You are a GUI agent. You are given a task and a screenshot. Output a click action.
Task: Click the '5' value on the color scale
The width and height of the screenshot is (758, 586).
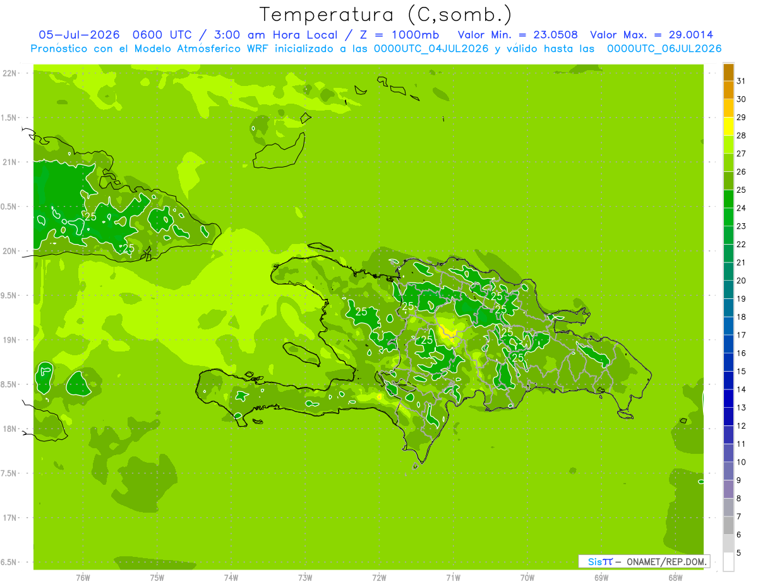coord(738,552)
